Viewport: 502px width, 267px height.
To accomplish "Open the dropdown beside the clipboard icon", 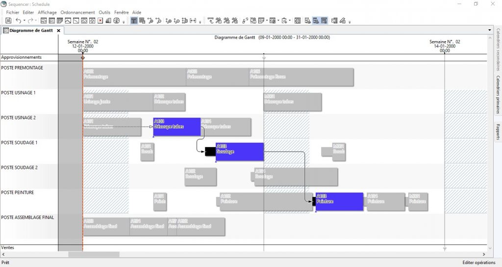I will pyautogui.click(x=290, y=21).
